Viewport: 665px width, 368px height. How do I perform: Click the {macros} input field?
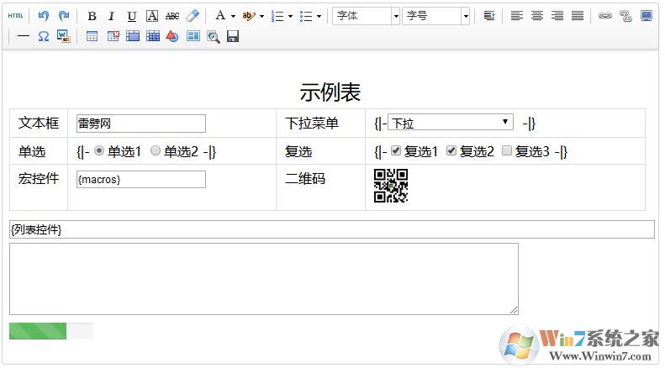[140, 179]
